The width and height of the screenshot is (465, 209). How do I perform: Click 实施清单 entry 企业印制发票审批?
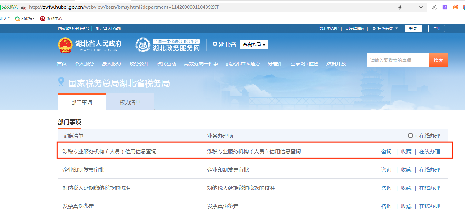[x=84, y=170]
